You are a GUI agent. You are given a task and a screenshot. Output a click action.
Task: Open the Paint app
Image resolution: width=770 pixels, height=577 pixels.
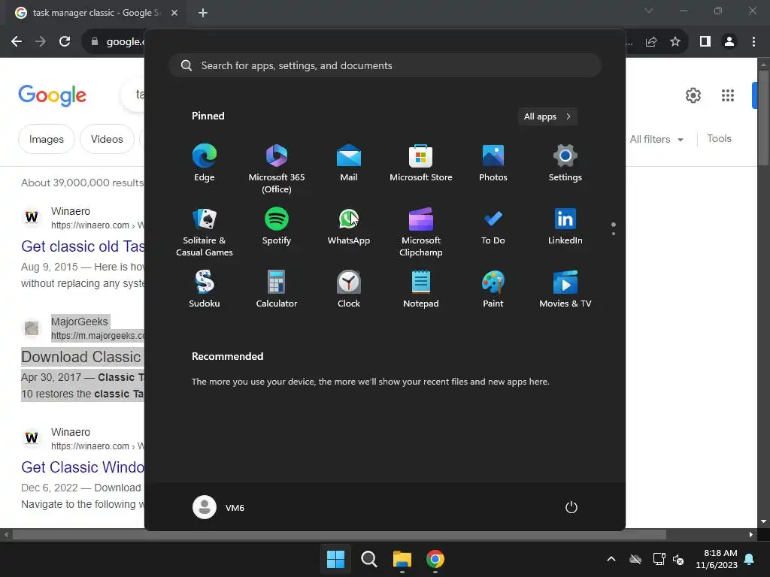coord(493,289)
